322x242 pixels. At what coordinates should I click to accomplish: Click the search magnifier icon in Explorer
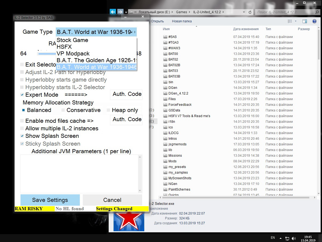pos(317,12)
